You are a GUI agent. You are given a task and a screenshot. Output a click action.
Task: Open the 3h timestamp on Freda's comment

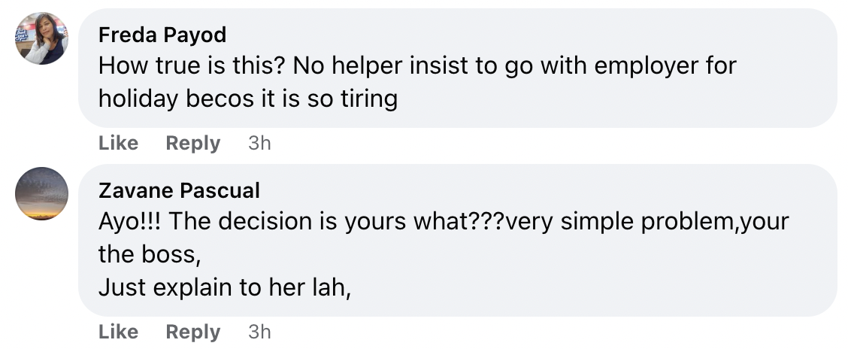259,143
